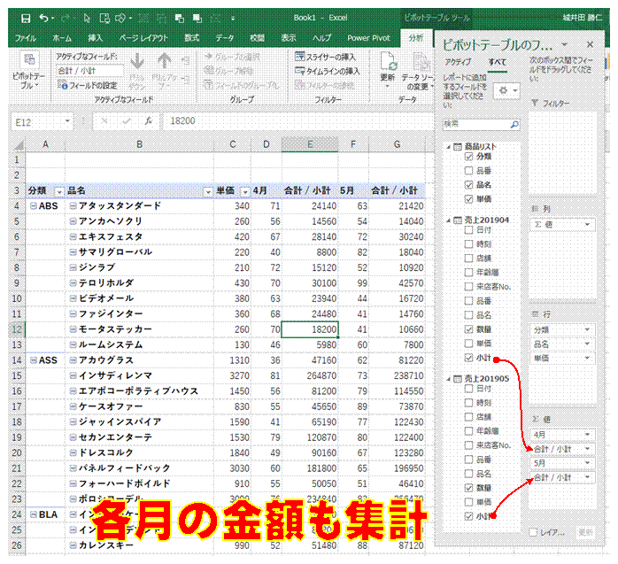Image resolution: width=618 pixels, height=564 pixels.
Task: Open the gear tools menu in the field pane
Action: (507, 90)
